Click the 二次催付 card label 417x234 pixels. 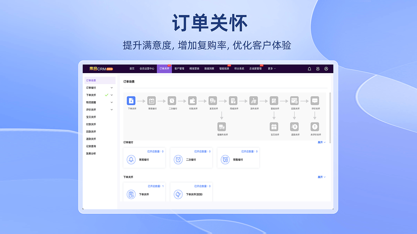tap(191, 160)
